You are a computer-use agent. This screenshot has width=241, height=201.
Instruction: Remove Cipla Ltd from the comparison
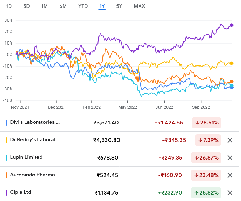pos(230,193)
